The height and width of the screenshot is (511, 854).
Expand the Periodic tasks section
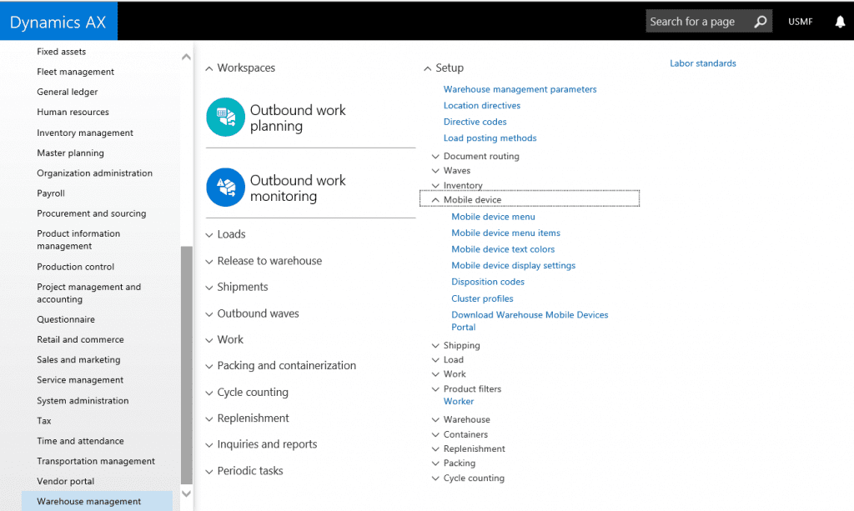209,471
